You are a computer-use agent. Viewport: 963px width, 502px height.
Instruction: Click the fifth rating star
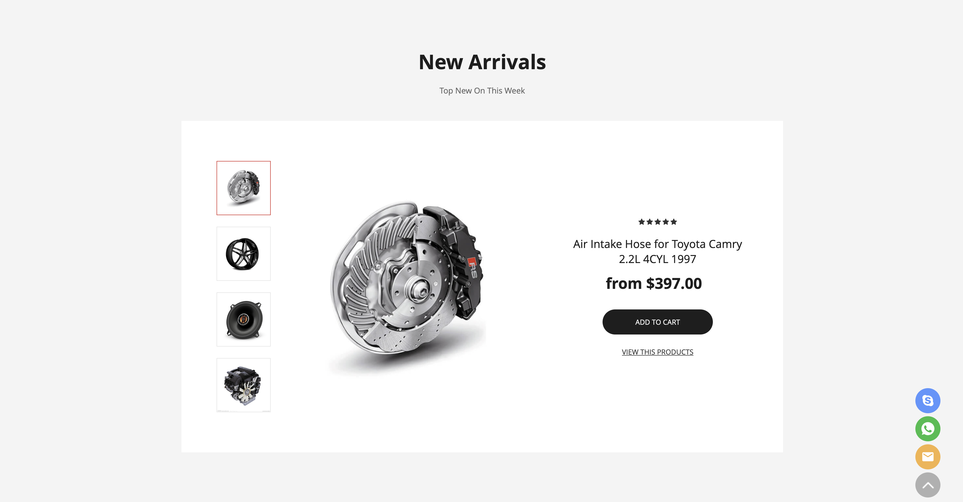click(674, 222)
